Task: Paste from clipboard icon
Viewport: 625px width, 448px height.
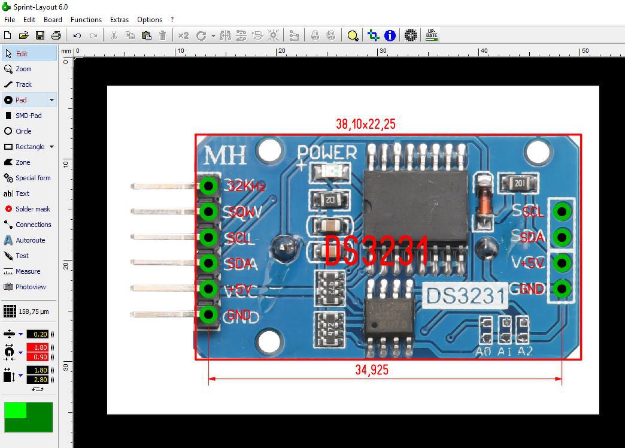Action: [x=146, y=35]
